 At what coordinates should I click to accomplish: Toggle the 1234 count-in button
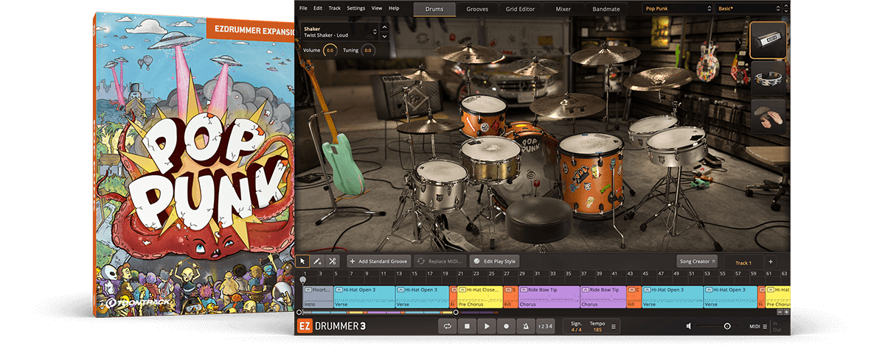(x=545, y=326)
